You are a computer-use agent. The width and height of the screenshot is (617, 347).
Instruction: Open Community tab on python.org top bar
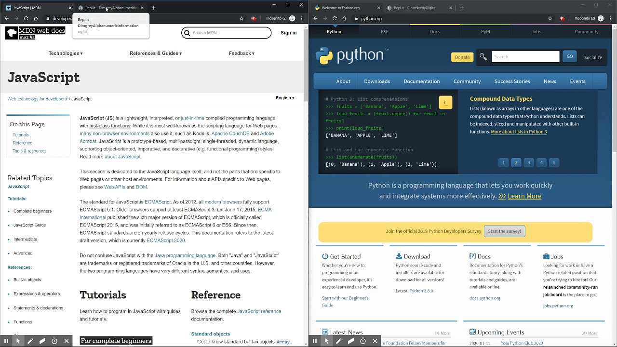coord(587,32)
